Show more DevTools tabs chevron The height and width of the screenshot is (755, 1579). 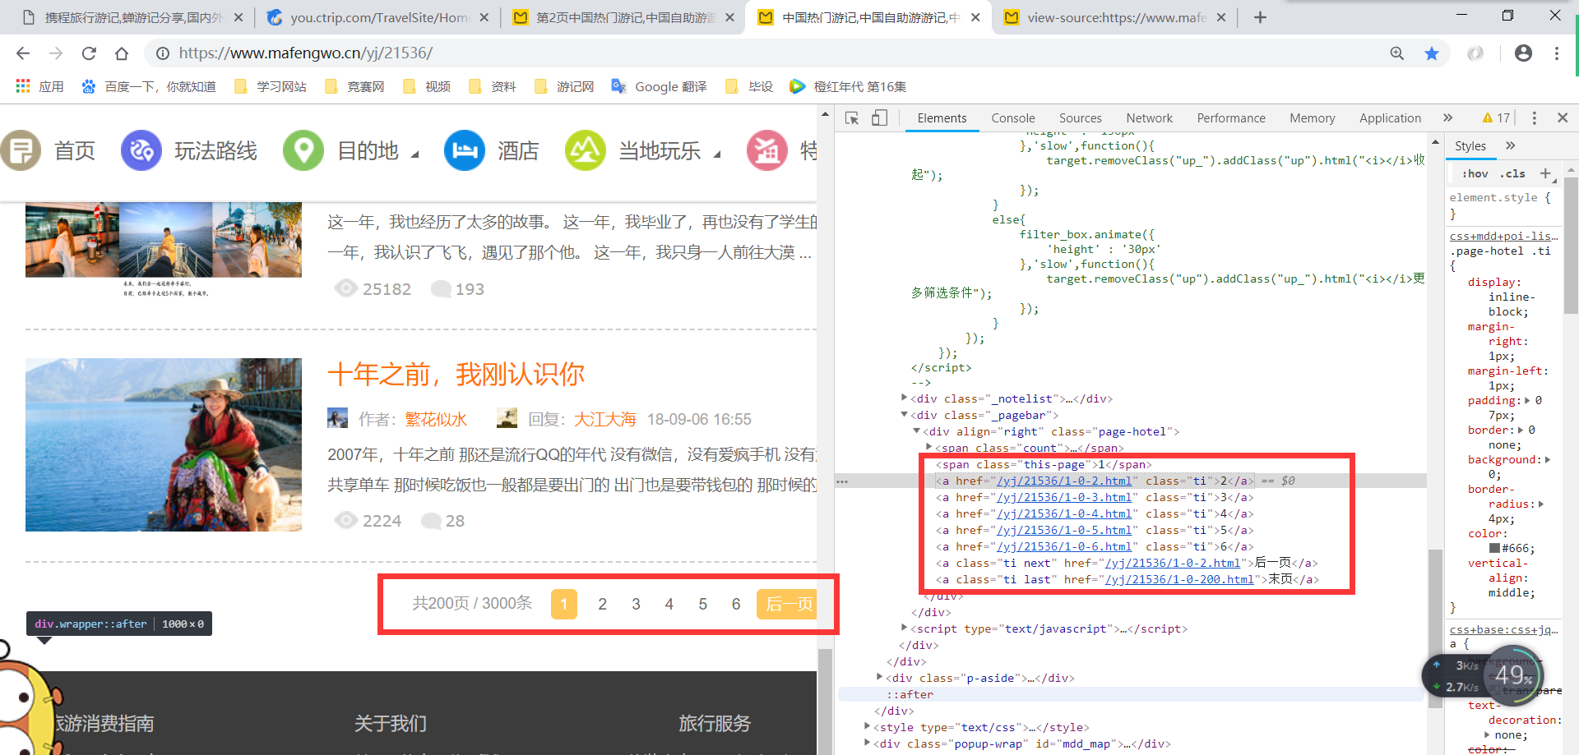point(1447,118)
